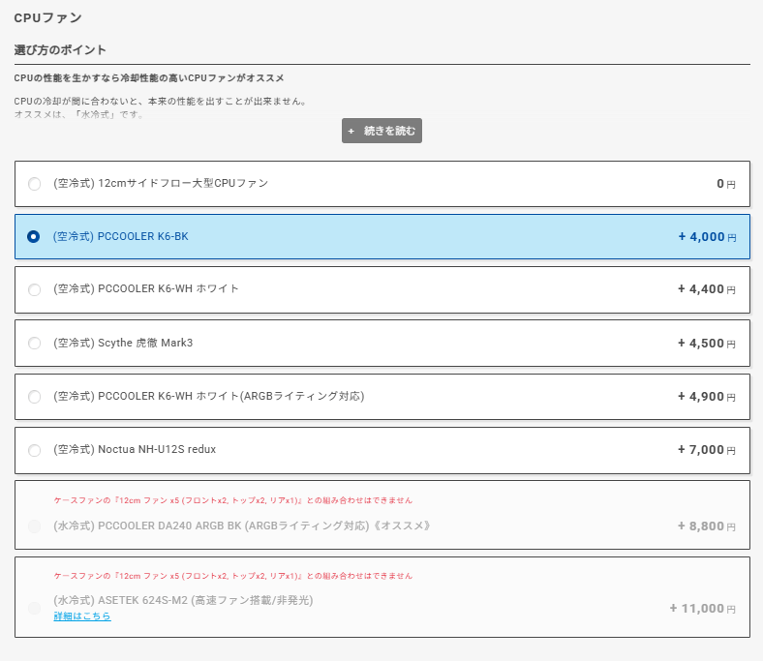Open the 詳細はこちら link
763x661 pixels.
[x=82, y=616]
